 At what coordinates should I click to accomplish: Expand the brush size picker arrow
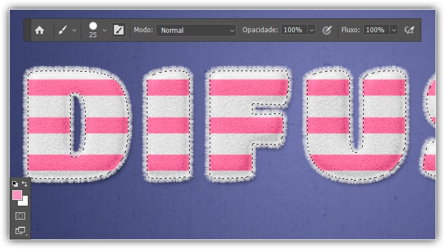[x=105, y=30]
